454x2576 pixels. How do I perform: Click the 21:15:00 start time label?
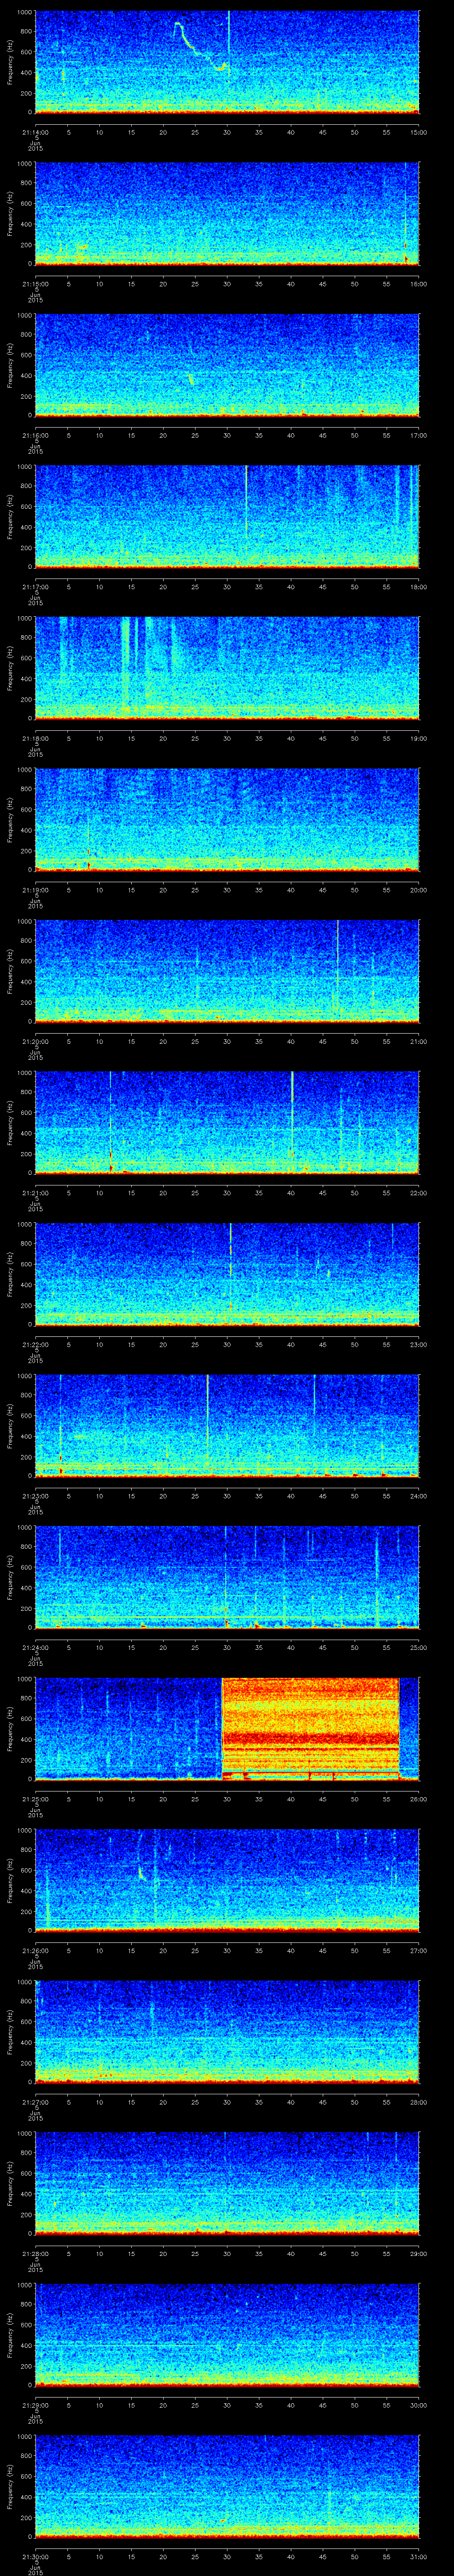[x=35, y=284]
